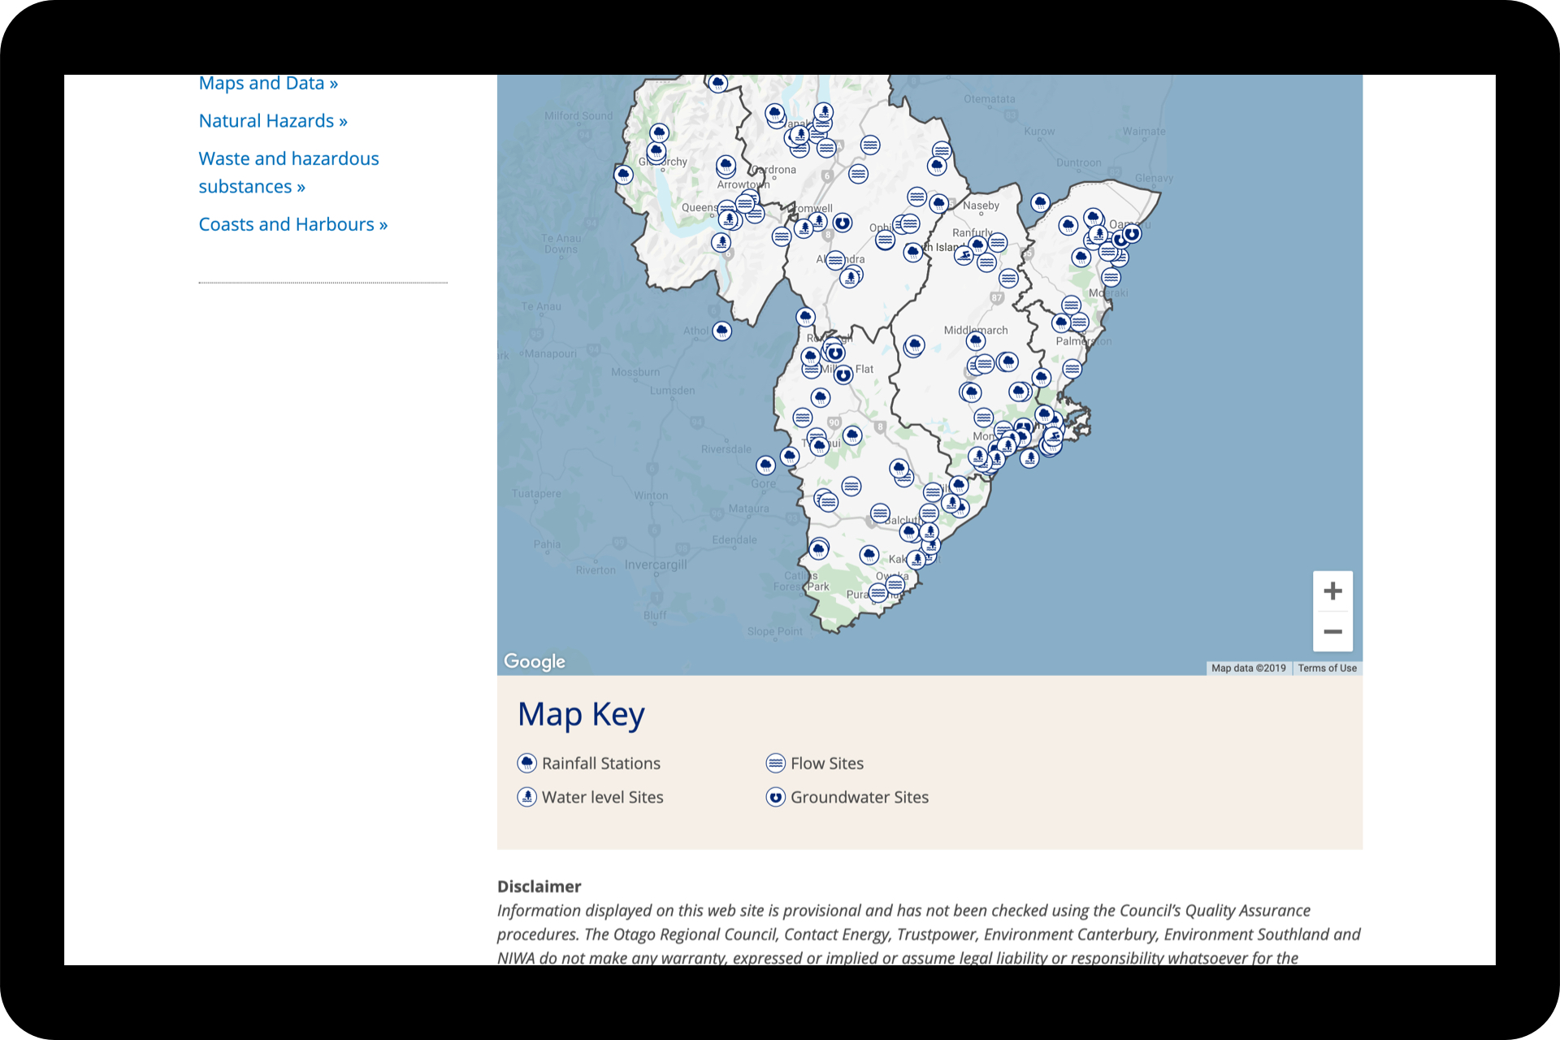The height and width of the screenshot is (1040, 1560).
Task: Select the groundwater marker east of Cromwell
Action: 843,222
